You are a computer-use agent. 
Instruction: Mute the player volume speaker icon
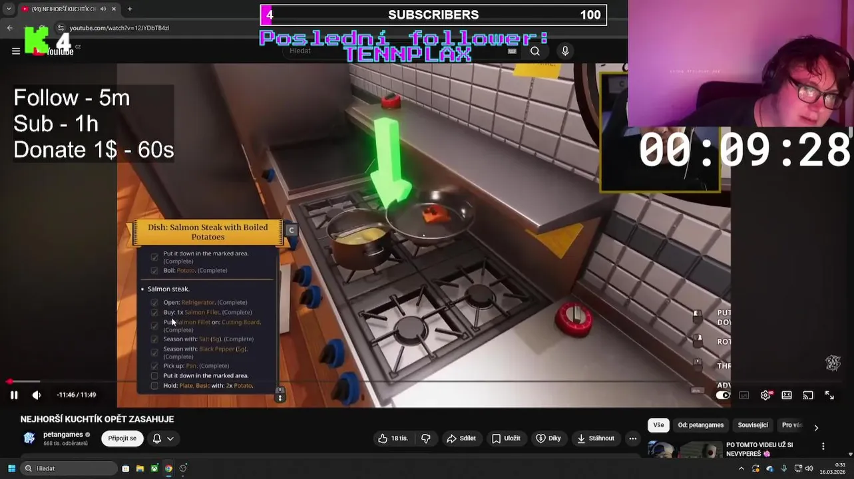click(x=37, y=395)
